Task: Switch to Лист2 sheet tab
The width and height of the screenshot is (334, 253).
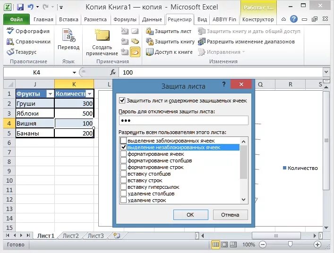Action: (x=70, y=236)
